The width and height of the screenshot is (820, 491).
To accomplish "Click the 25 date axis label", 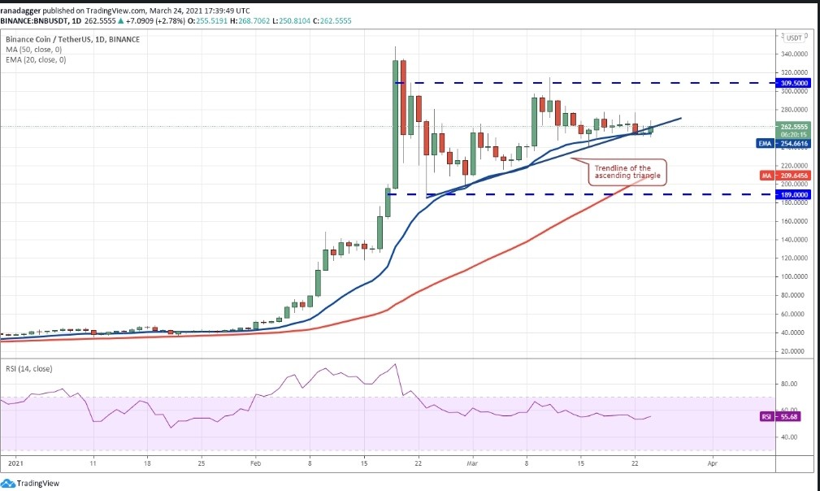I will (x=202, y=463).
